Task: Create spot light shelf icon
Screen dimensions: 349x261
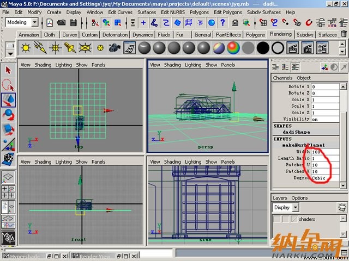Action: point(70,48)
